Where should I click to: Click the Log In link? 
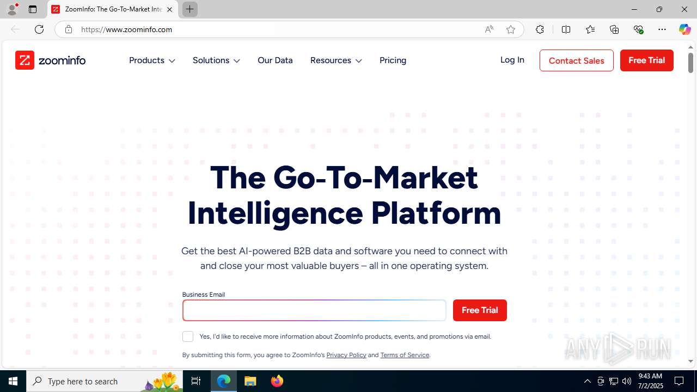tap(512, 60)
